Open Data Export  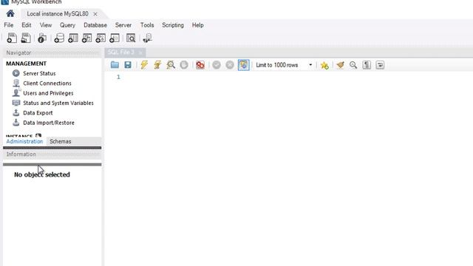pos(38,113)
